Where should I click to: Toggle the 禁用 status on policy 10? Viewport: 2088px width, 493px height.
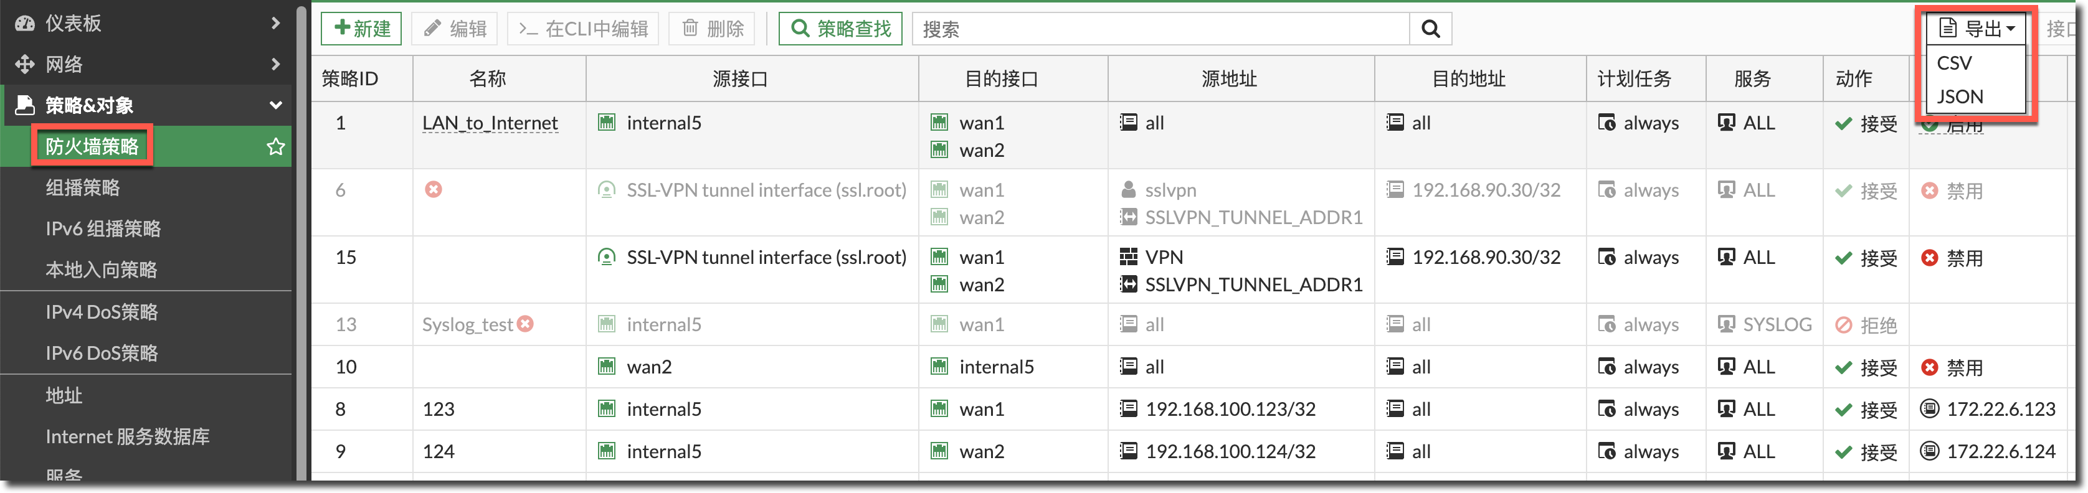[1952, 367]
